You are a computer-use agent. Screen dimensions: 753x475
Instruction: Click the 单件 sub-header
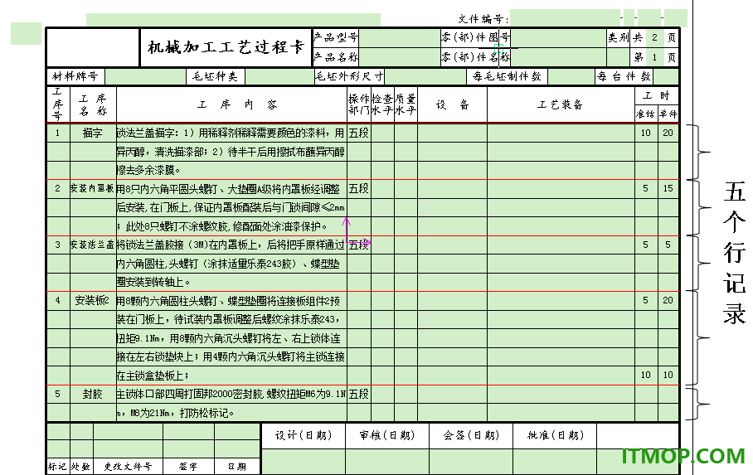click(x=668, y=114)
